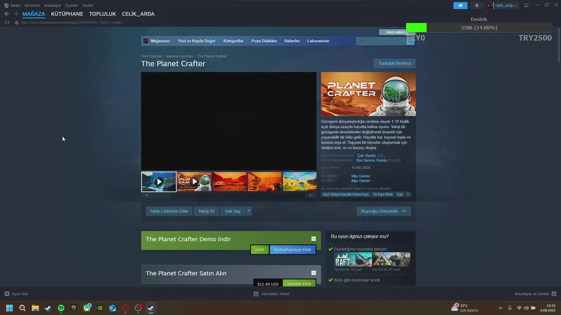Select the red desert screenshot thumbnail
Screen dimensions: 561x315
pos(230,182)
